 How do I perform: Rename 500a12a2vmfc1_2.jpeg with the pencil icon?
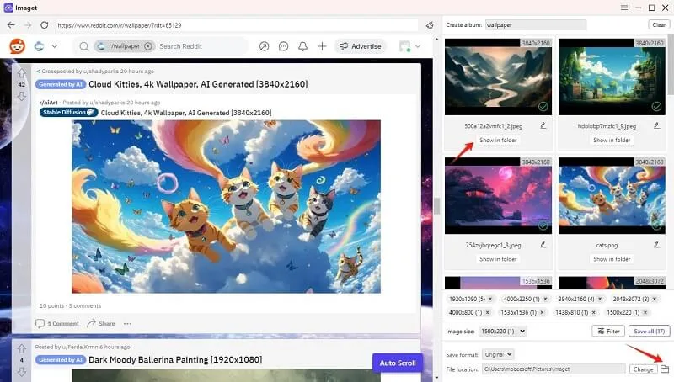coord(543,125)
